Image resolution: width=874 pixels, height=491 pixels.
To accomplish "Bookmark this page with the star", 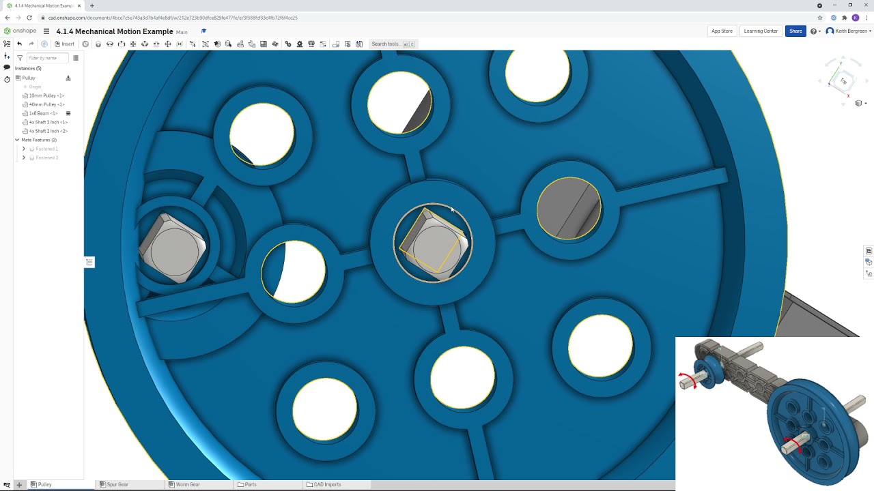I will (820, 18).
